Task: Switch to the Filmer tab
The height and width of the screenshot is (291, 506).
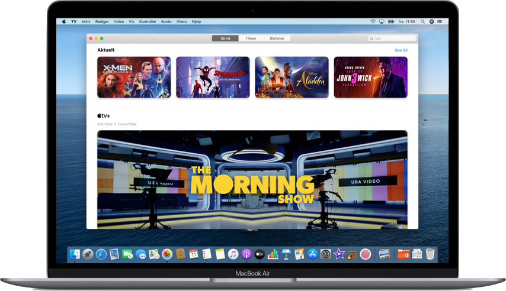Action: (x=251, y=38)
